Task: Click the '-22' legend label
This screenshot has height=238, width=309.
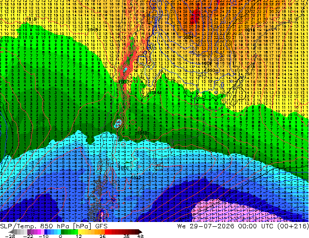Action: point(28,236)
